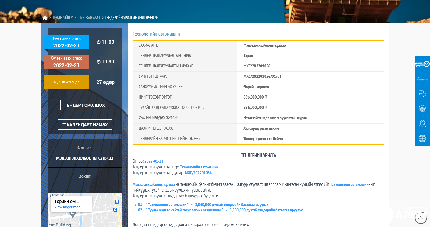Click the clock icon beside 11:00
The height and width of the screenshot is (227, 430).
tap(98, 42)
